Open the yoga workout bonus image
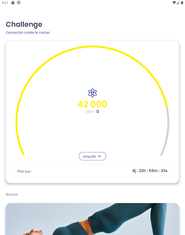Image resolution: width=185 pixels, height=235 pixels. 92,219
